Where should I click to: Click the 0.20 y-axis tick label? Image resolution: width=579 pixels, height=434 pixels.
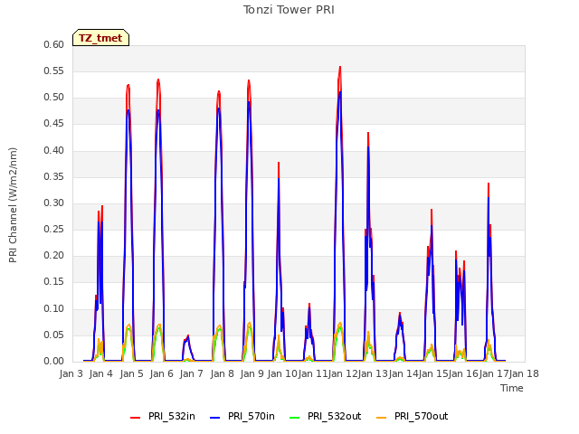coord(54,255)
